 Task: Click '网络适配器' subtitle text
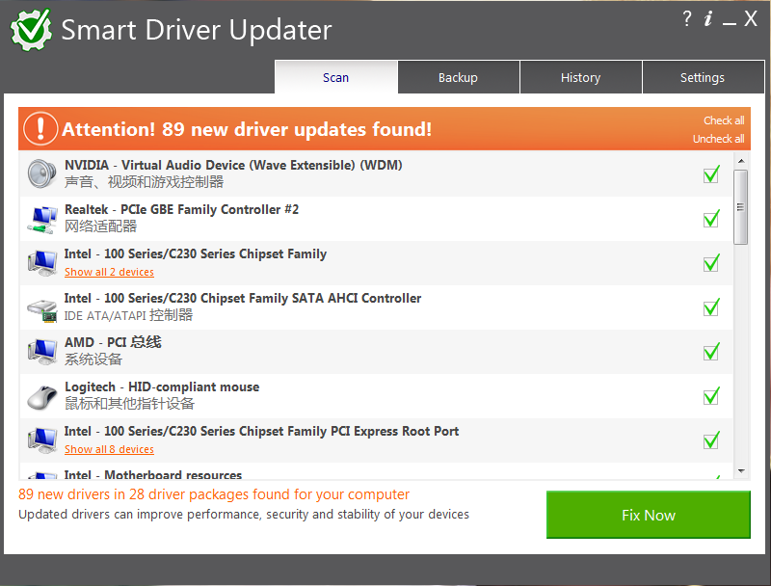tap(101, 226)
